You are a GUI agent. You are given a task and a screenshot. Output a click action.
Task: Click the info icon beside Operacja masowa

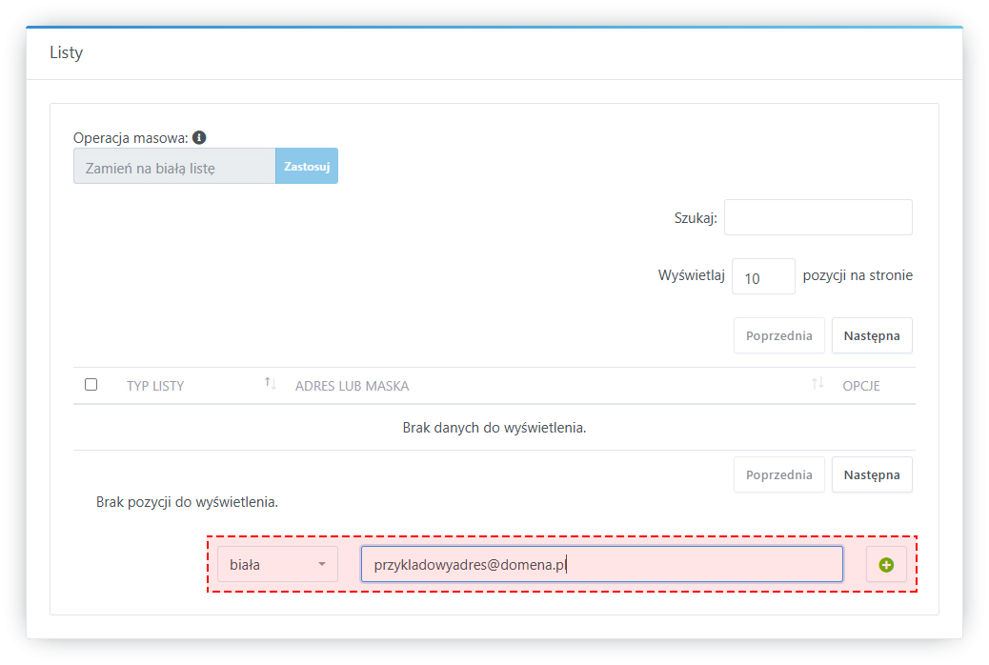click(199, 137)
